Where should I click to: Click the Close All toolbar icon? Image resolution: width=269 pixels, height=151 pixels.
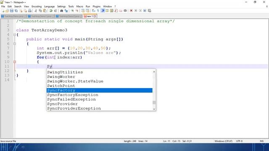(x=25, y=10)
